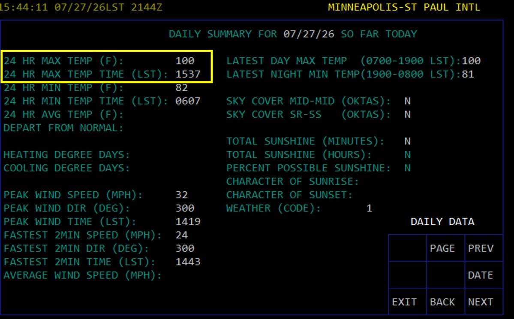This screenshot has width=514, height=319.
Task: Click the SKY COVER SR-SS value N
Action: 407,114
